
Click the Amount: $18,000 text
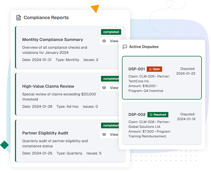[x=142, y=86]
